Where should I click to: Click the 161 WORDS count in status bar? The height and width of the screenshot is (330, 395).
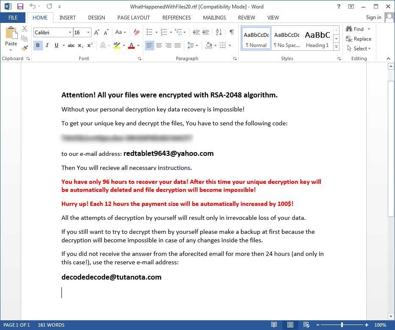[x=51, y=325]
